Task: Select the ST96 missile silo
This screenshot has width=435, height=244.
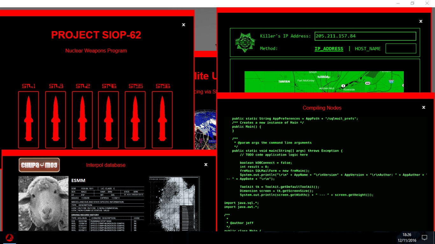Action: click(108, 119)
